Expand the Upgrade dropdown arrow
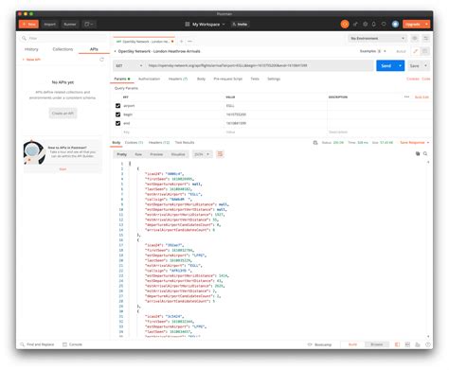Viewport: 449px width, 370px height. 426,25
